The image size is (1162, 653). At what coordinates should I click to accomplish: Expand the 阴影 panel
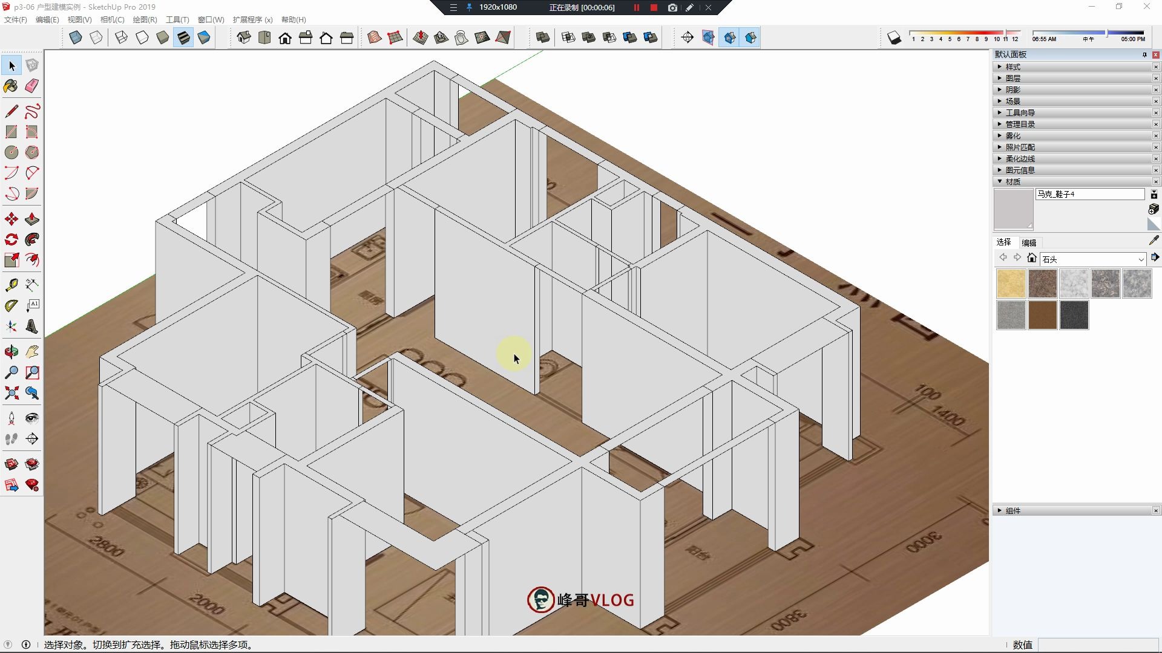pyautogui.click(x=1013, y=89)
